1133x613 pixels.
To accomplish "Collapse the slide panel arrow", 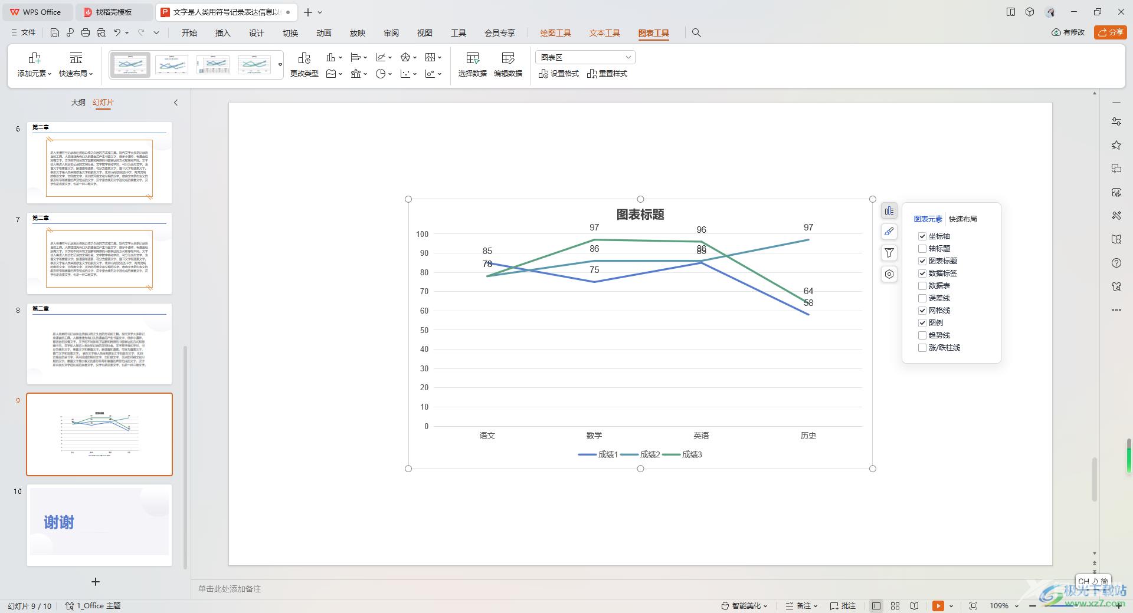I will (x=175, y=103).
